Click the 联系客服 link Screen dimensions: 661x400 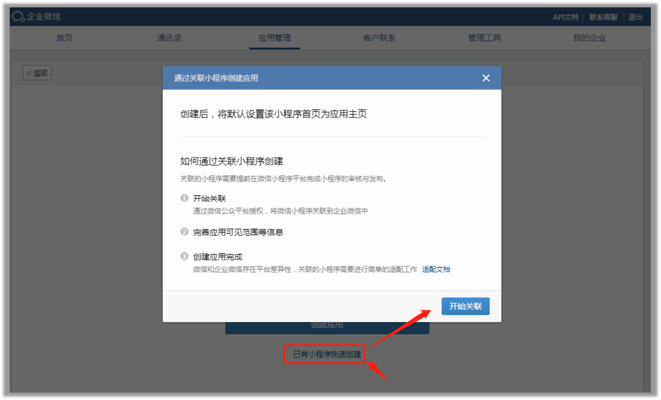603,17
